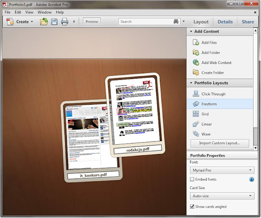Uncheck Show cards angled checkbox
Image resolution: width=261 pixels, height=218 pixels.
pyautogui.click(x=192, y=206)
